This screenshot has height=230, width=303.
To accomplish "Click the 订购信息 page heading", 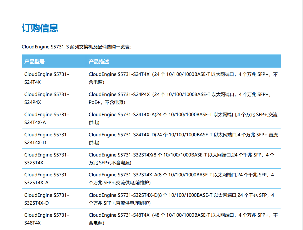I will coord(40,28).
